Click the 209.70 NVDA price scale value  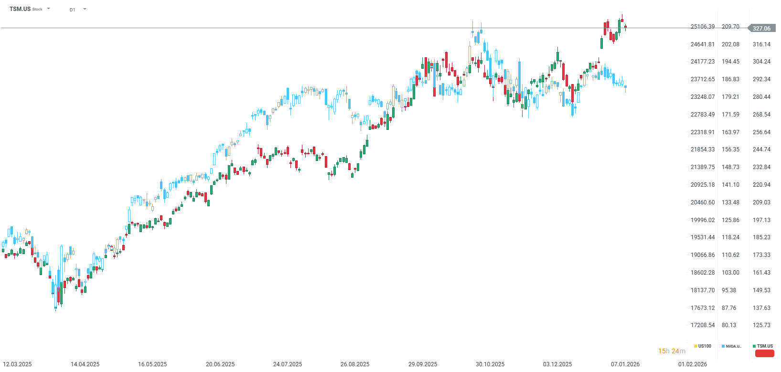[x=729, y=27]
